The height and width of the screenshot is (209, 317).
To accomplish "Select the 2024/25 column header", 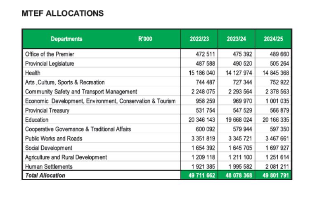I will [x=273, y=39].
